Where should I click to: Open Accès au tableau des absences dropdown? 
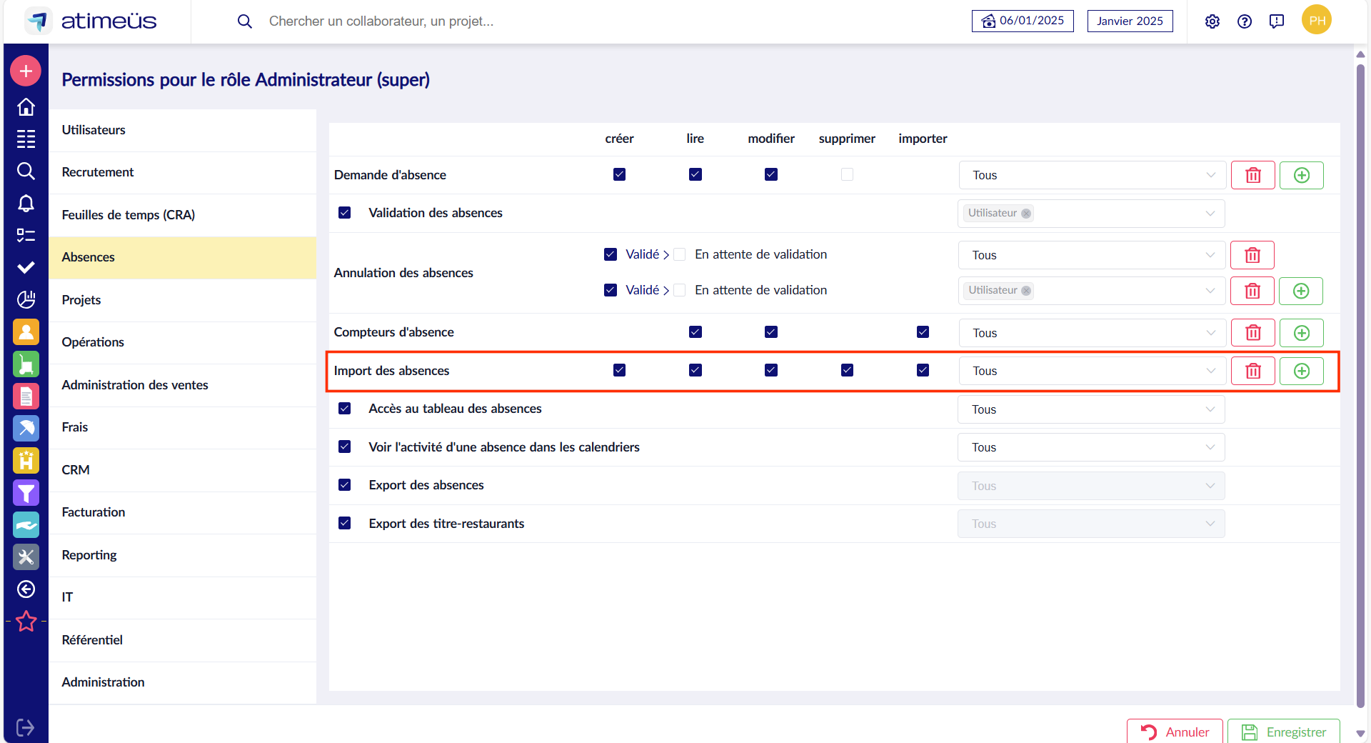point(1090,409)
